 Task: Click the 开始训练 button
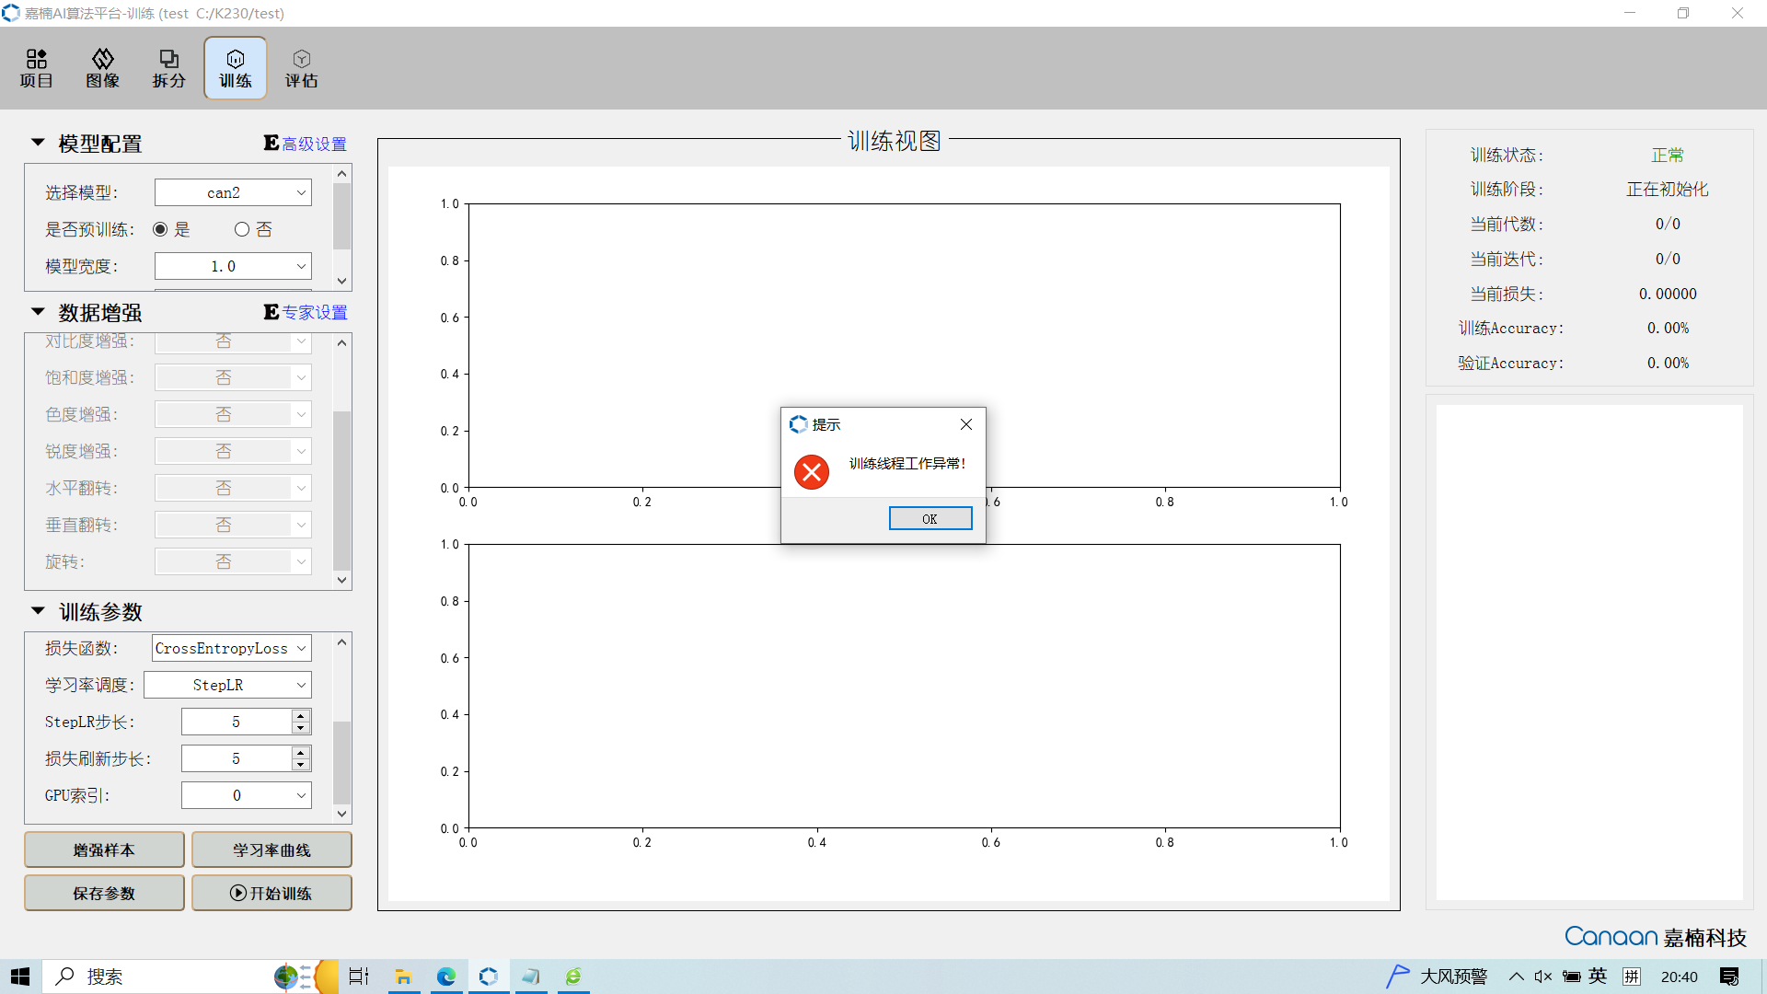[271, 893]
